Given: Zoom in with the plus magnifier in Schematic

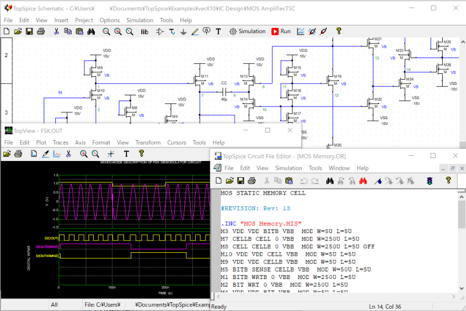Looking at the screenshot, I should 118,31.
